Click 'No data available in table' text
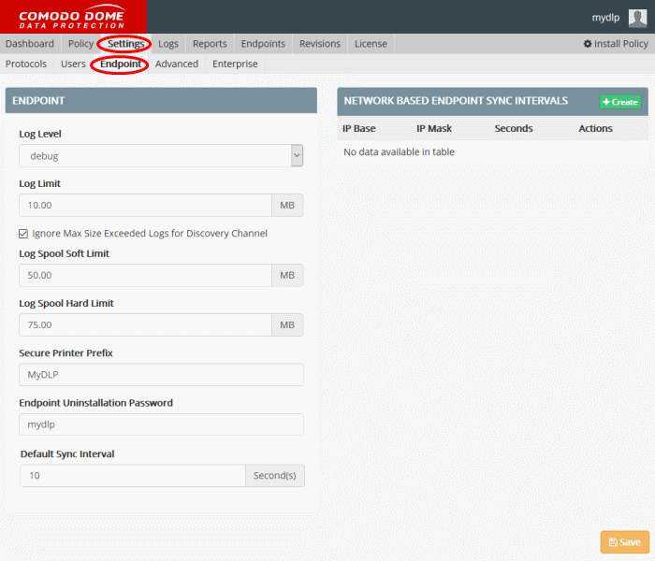The width and height of the screenshot is (655, 561). coord(399,151)
